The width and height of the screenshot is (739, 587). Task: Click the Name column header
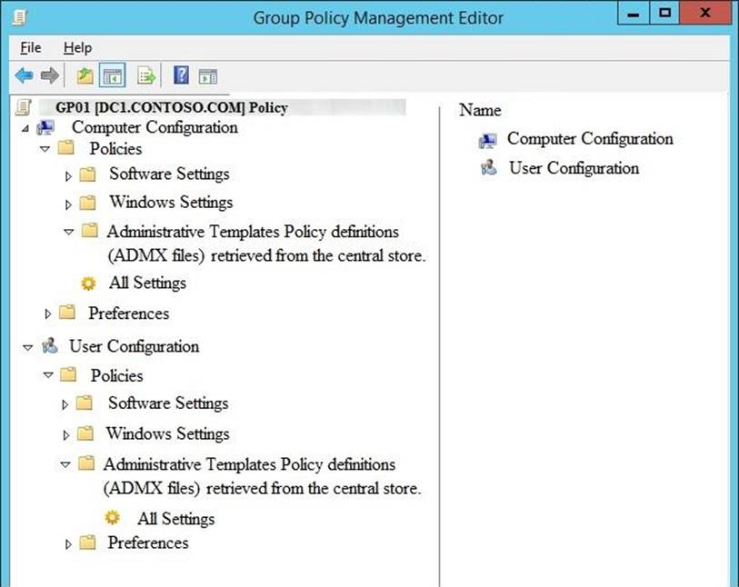pyautogui.click(x=480, y=110)
